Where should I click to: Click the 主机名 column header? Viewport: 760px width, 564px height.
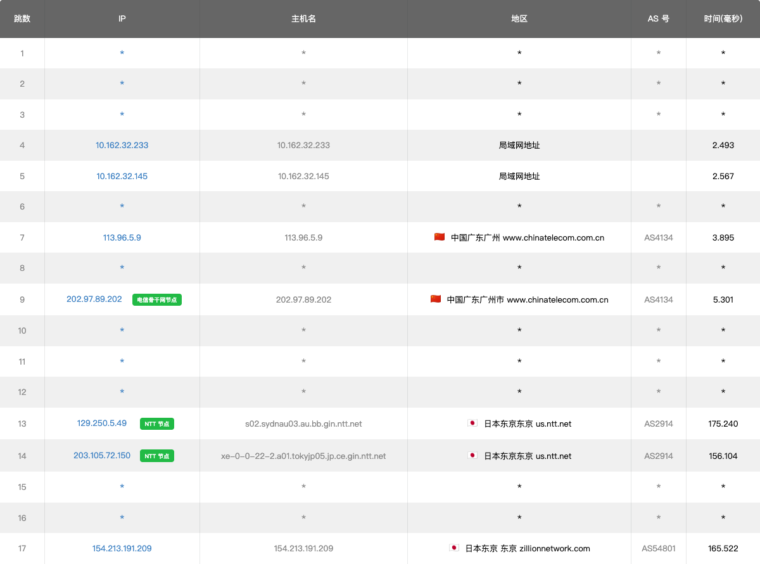click(x=303, y=18)
